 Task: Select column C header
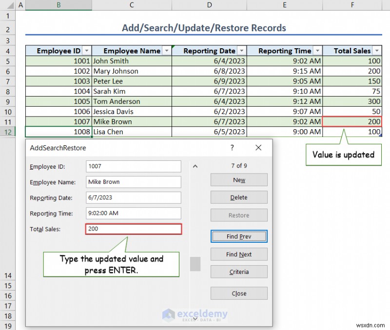132,5
